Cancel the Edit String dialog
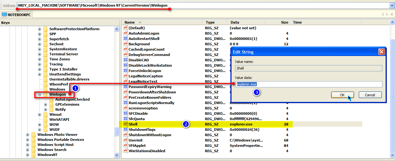Viewport: 395px width, 161px height. click(x=370, y=95)
